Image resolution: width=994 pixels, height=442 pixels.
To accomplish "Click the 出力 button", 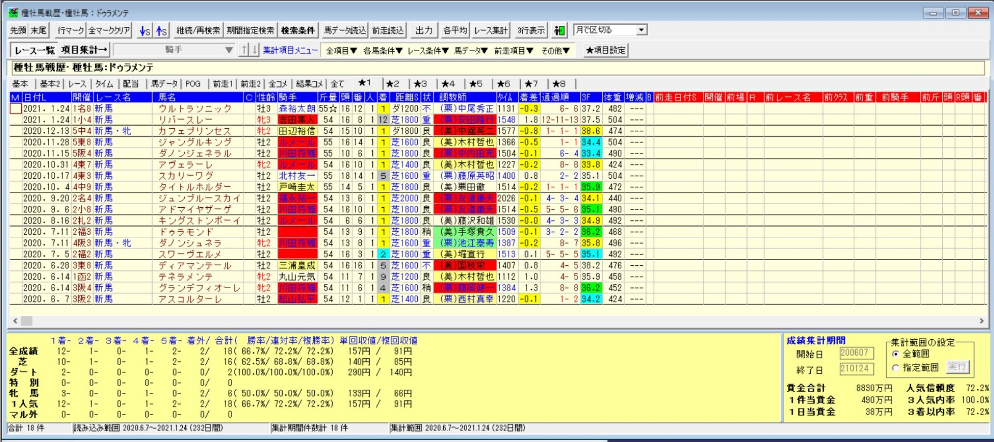I will 424,31.
